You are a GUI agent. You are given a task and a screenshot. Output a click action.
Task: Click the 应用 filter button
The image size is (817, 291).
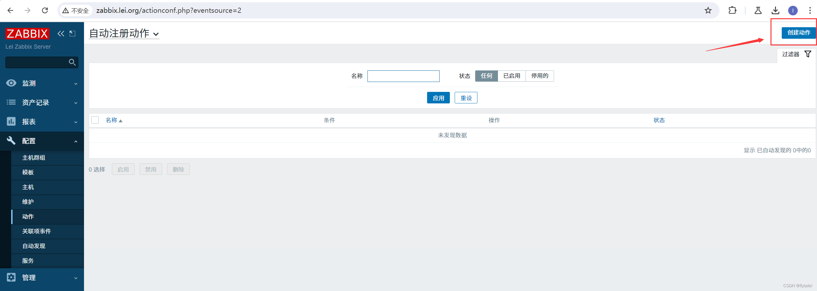point(438,98)
